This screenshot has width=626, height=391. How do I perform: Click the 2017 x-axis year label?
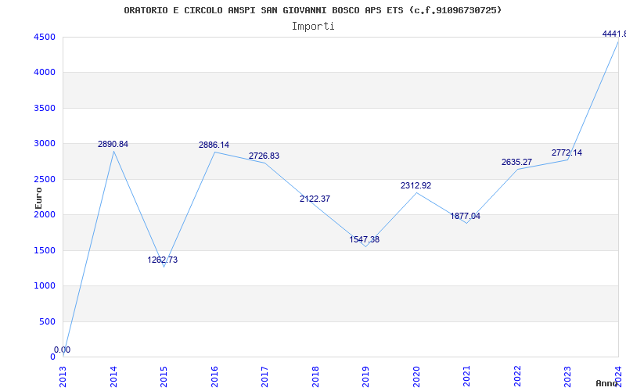click(x=265, y=376)
